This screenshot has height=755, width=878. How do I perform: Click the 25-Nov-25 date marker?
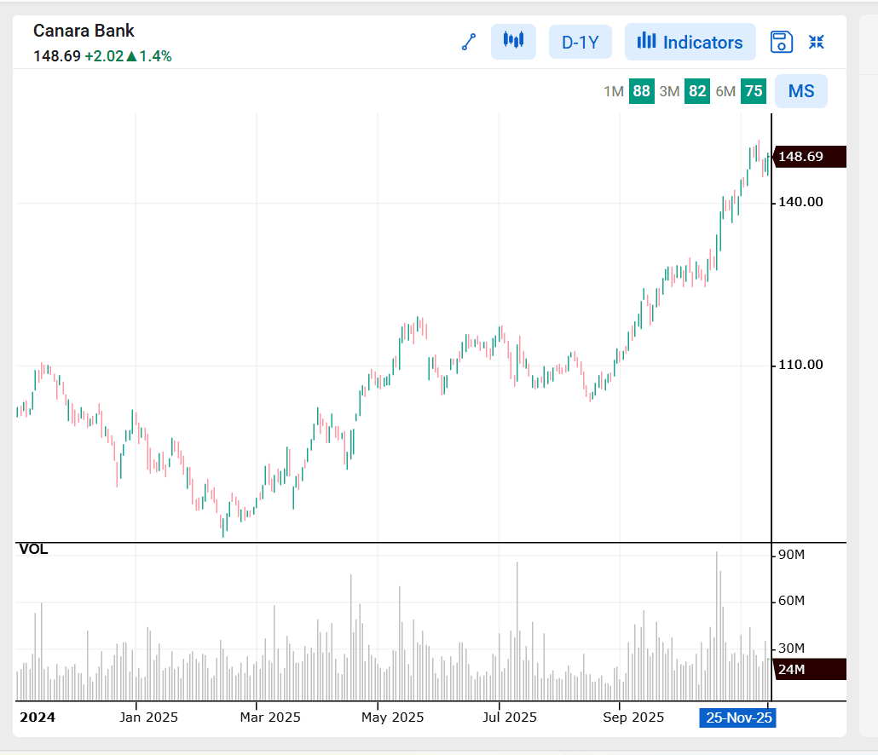738,718
